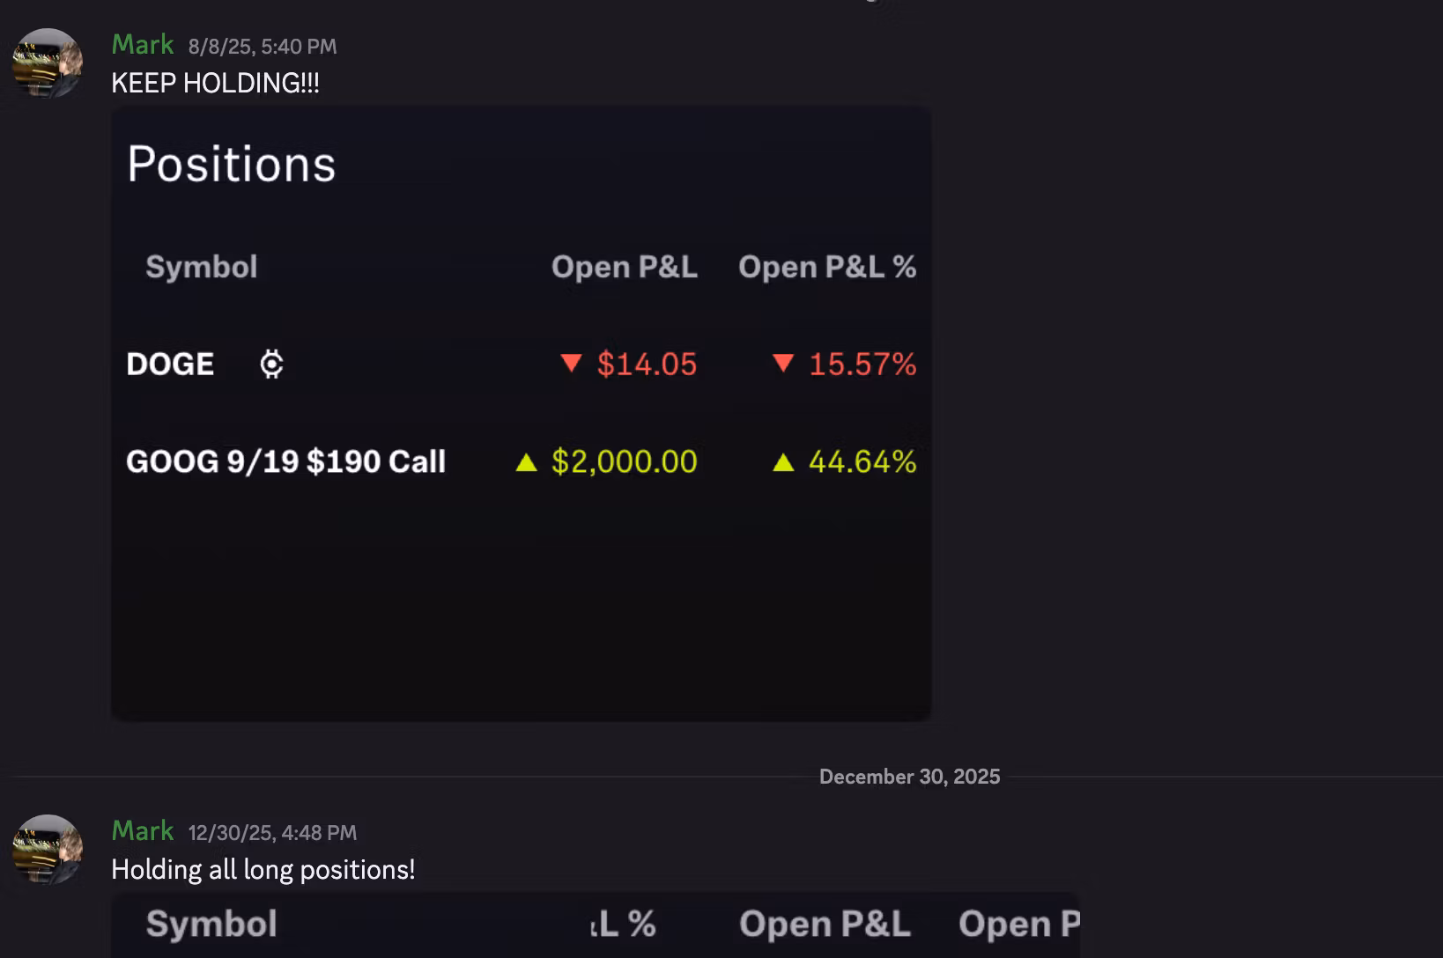Image resolution: width=1443 pixels, height=958 pixels.
Task: Open Mark's profile from the 8/8/25 message username
Action: click(143, 45)
